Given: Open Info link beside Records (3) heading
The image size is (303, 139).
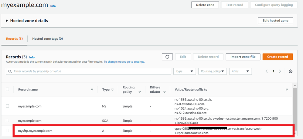Looking at the screenshot, I should pos(32,57).
